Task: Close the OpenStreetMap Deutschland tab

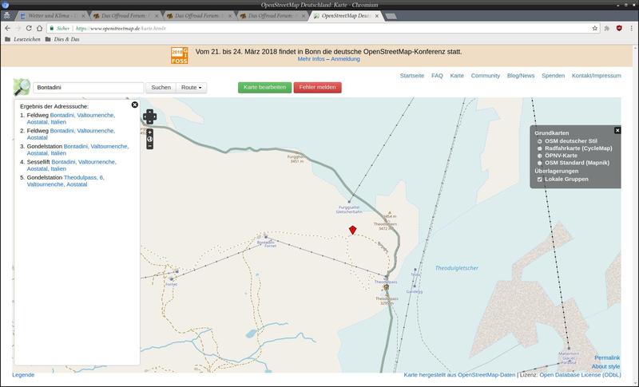Action: click(x=377, y=16)
